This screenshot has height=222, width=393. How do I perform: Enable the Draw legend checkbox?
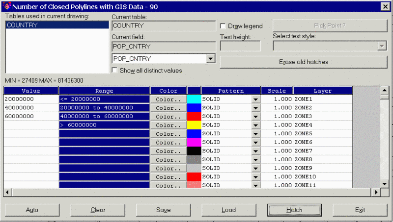[223, 26]
